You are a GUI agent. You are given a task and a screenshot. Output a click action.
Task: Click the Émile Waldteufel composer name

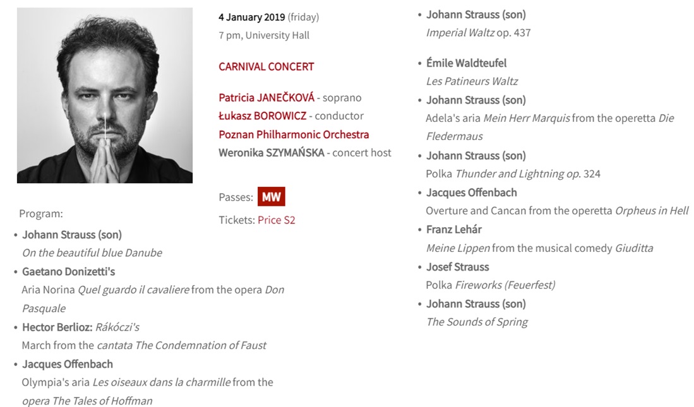(x=466, y=63)
